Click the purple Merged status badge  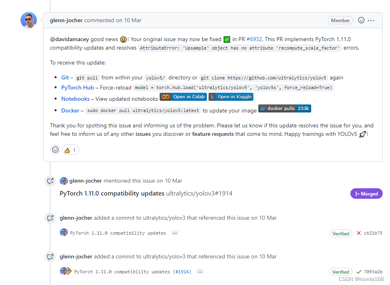pos(366,194)
